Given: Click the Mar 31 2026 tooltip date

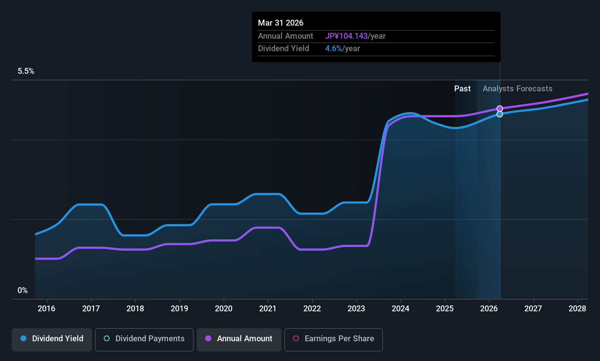Looking at the screenshot, I should click(281, 23).
